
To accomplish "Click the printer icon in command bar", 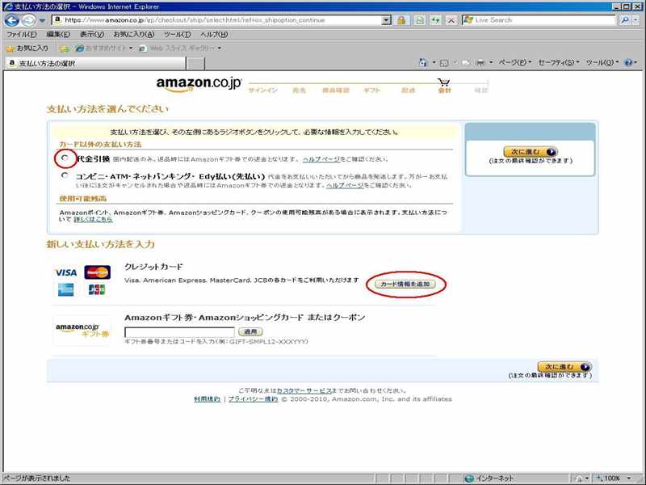I will click(x=480, y=63).
